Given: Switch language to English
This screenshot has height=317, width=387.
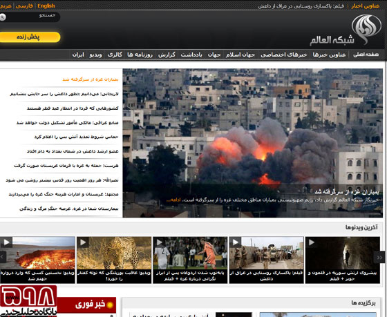Looking at the screenshot, I should point(46,6).
